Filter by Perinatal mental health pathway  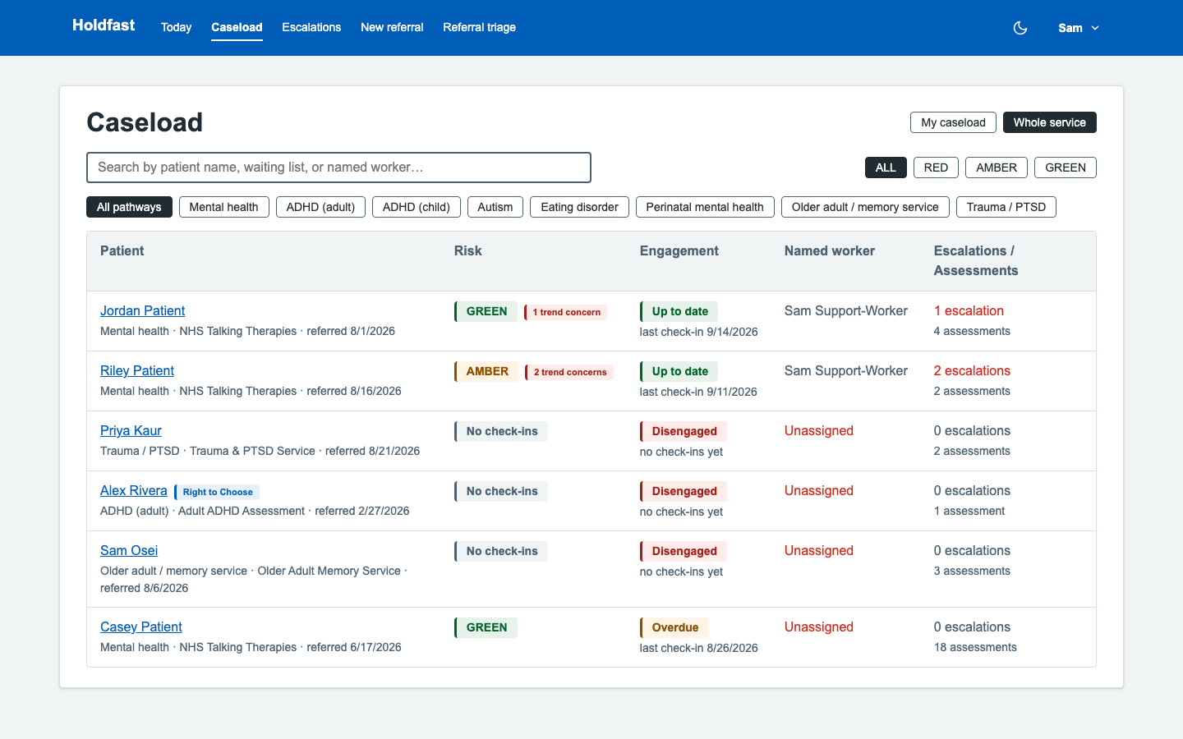pos(705,207)
